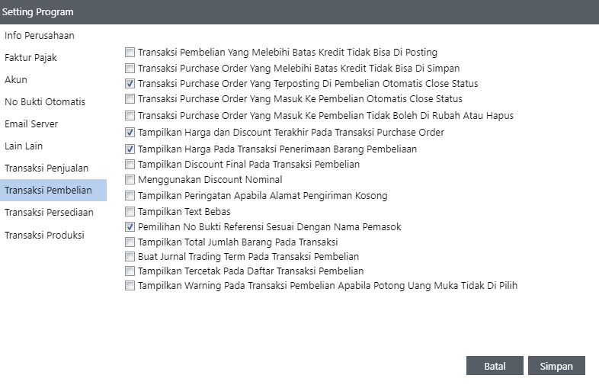This screenshot has height=388, width=599.
Task: Disable Tampilkan Harga Pada Penerimaan Barang checkbox
Action: tap(130, 149)
